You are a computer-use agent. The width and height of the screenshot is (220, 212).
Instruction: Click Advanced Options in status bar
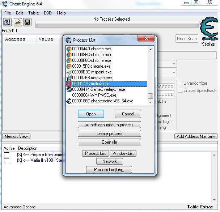pyautogui.click(x=20, y=207)
